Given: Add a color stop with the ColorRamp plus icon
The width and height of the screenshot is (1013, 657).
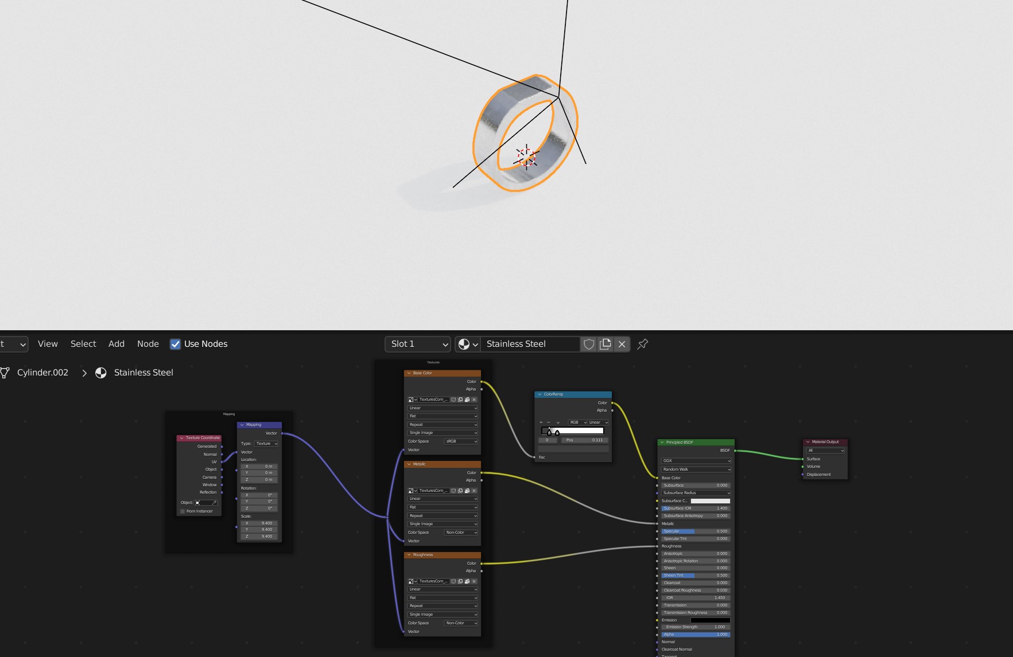Looking at the screenshot, I should pos(542,422).
